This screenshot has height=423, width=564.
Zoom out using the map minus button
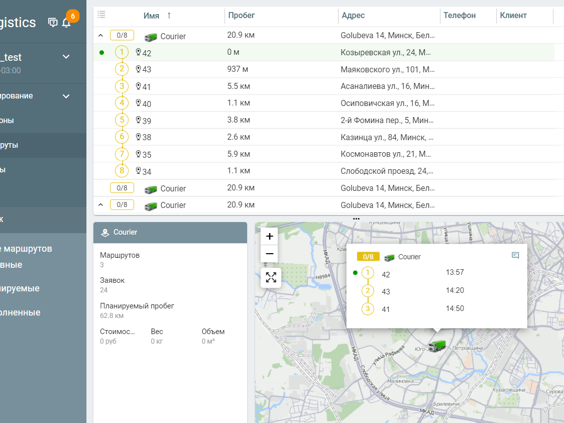(x=270, y=254)
